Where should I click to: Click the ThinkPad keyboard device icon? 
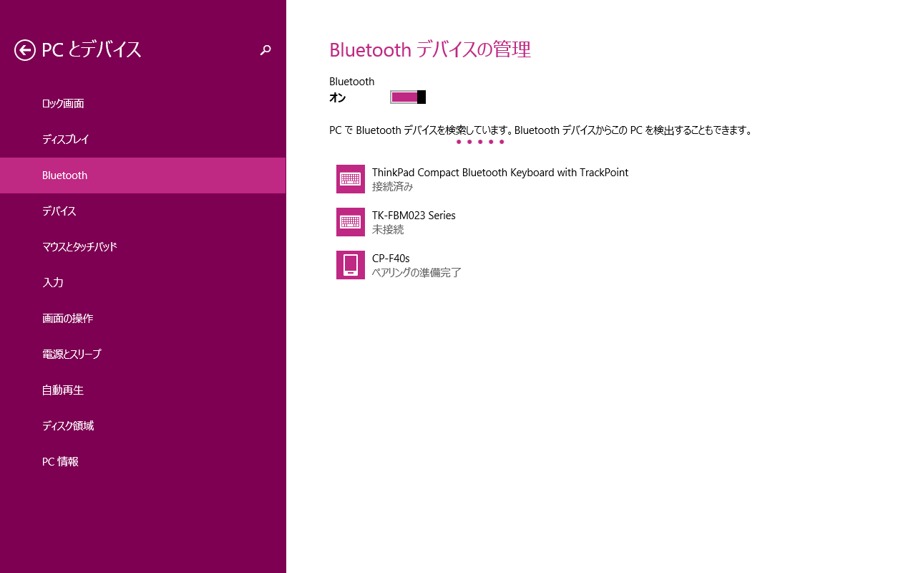pos(351,179)
